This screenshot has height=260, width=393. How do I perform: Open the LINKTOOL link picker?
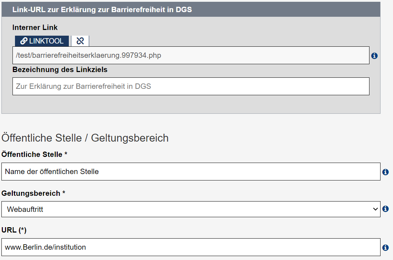pos(42,41)
